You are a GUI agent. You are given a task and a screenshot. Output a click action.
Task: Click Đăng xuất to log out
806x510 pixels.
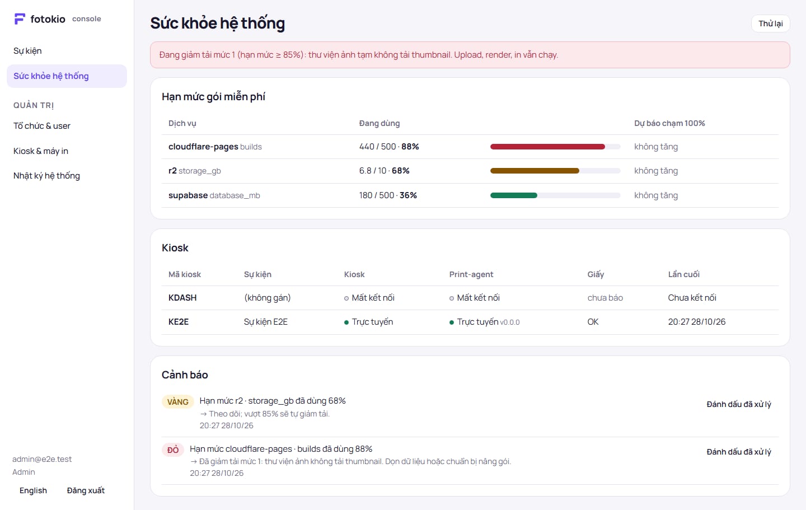[86, 490]
